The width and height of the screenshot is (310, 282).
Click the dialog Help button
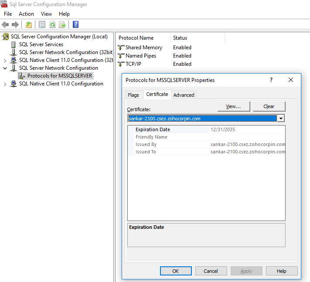pos(282,271)
